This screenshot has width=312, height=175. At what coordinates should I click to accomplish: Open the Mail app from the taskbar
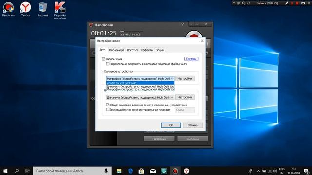pyautogui.click(x=153, y=171)
